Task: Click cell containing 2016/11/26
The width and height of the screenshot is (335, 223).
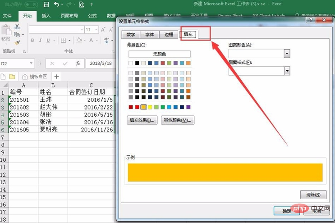Action: pos(91,129)
